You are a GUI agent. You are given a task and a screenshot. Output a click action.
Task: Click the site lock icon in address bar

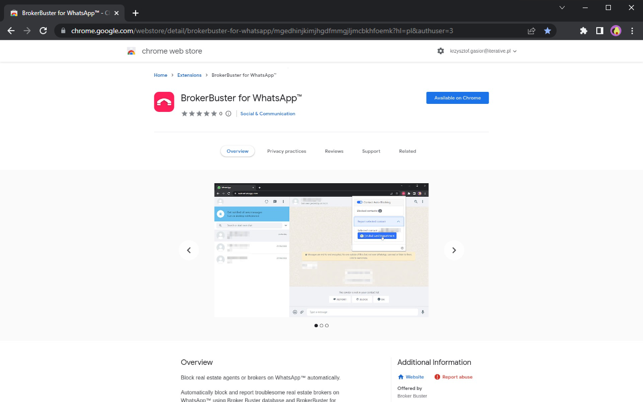[x=63, y=31]
